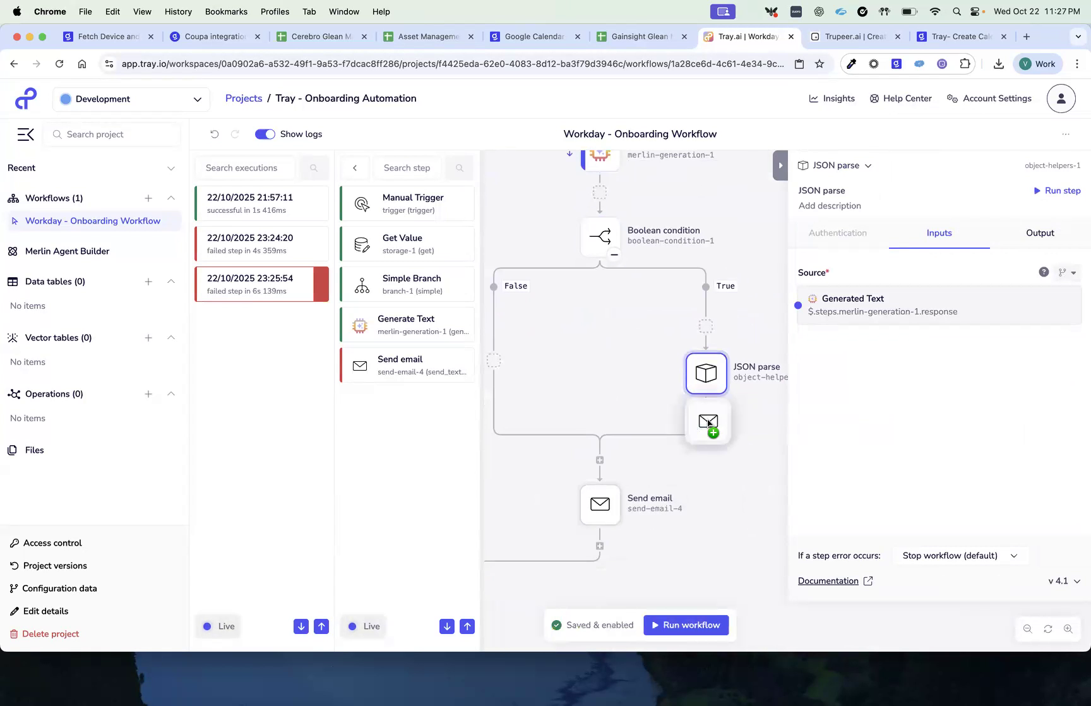Click the Run workflow button
The image size is (1091, 706).
click(x=686, y=625)
